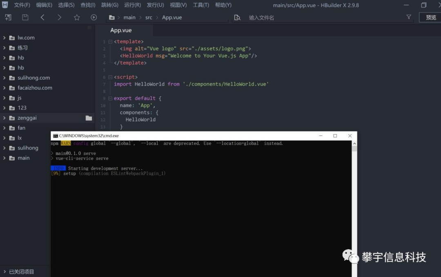Screen dimensions: 441x277
Task: Click the HBuilder X logo icon
Action: point(5,5)
